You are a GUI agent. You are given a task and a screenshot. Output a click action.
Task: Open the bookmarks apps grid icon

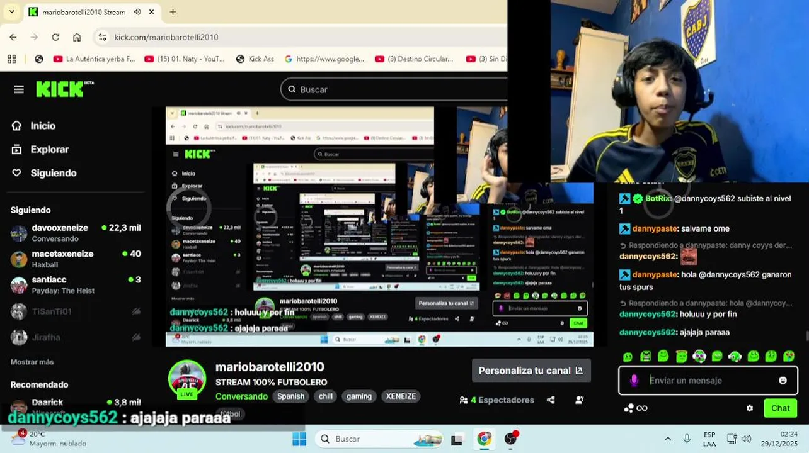[x=11, y=59]
